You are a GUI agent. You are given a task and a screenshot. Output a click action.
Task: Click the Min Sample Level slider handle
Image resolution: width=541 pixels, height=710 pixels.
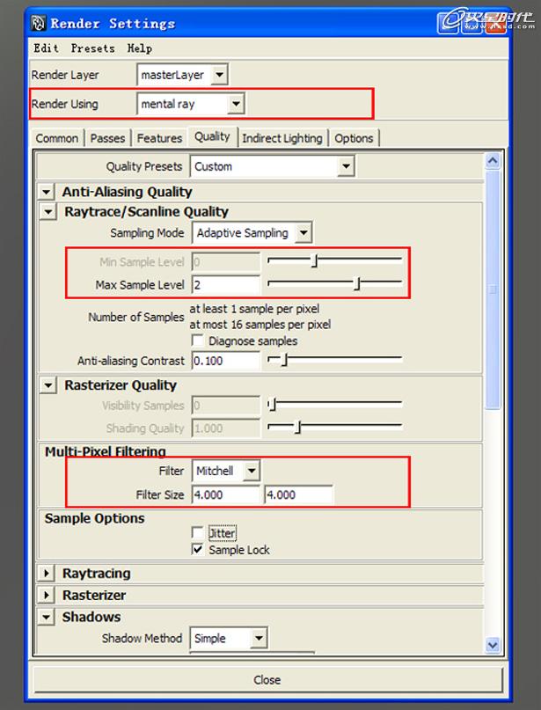pyautogui.click(x=315, y=260)
